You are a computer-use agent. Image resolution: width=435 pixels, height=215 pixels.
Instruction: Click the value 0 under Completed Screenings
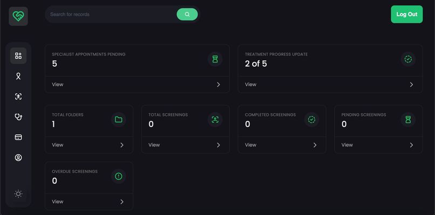coord(248,124)
